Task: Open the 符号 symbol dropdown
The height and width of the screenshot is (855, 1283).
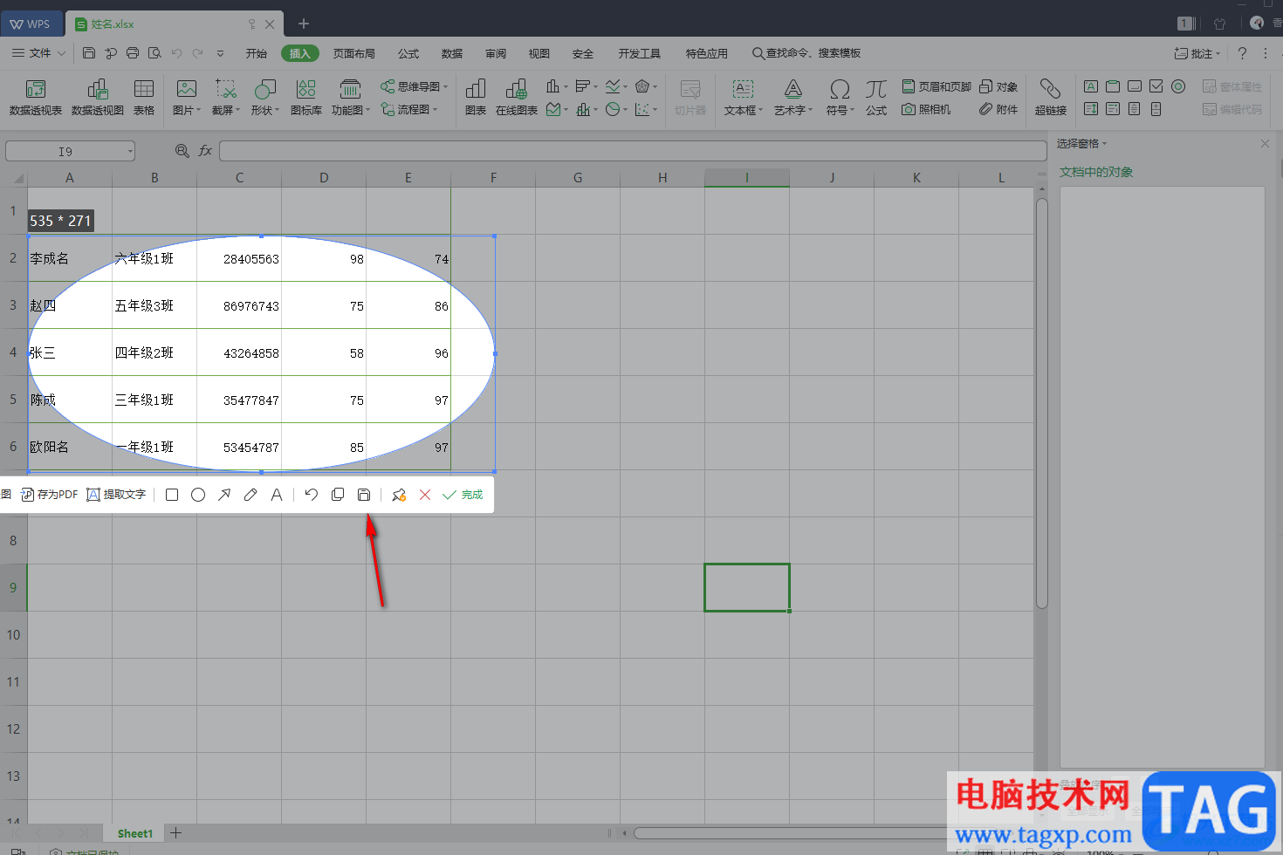Action: point(840,98)
